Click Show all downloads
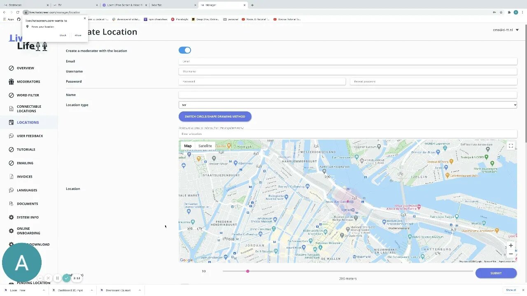The width and height of the screenshot is (527, 296). pos(511,290)
